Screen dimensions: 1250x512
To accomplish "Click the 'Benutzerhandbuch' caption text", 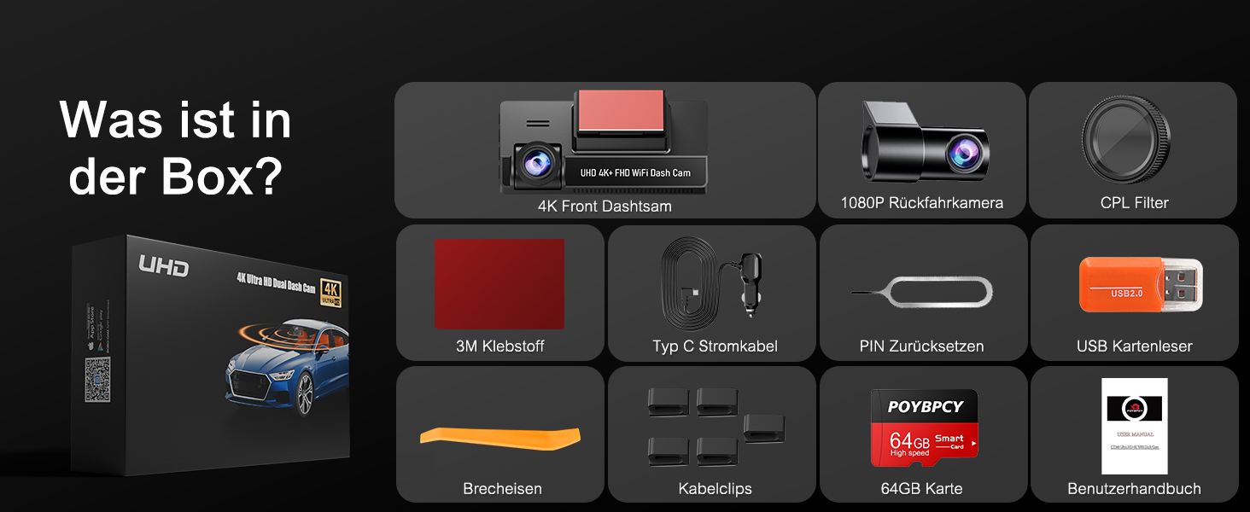I will pyautogui.click(x=1134, y=488).
